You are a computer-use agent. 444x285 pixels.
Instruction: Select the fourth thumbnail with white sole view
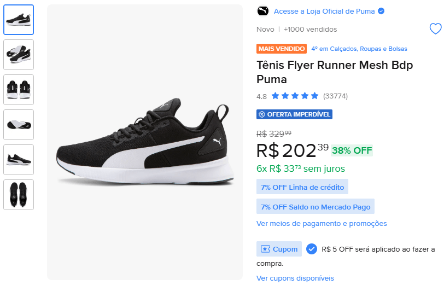pos(19,125)
